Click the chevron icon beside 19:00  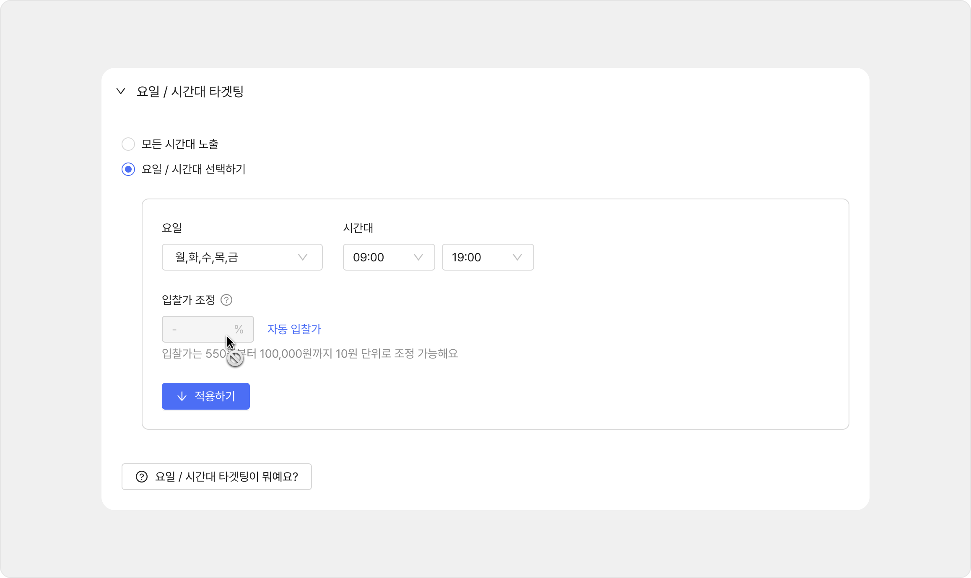pos(517,257)
